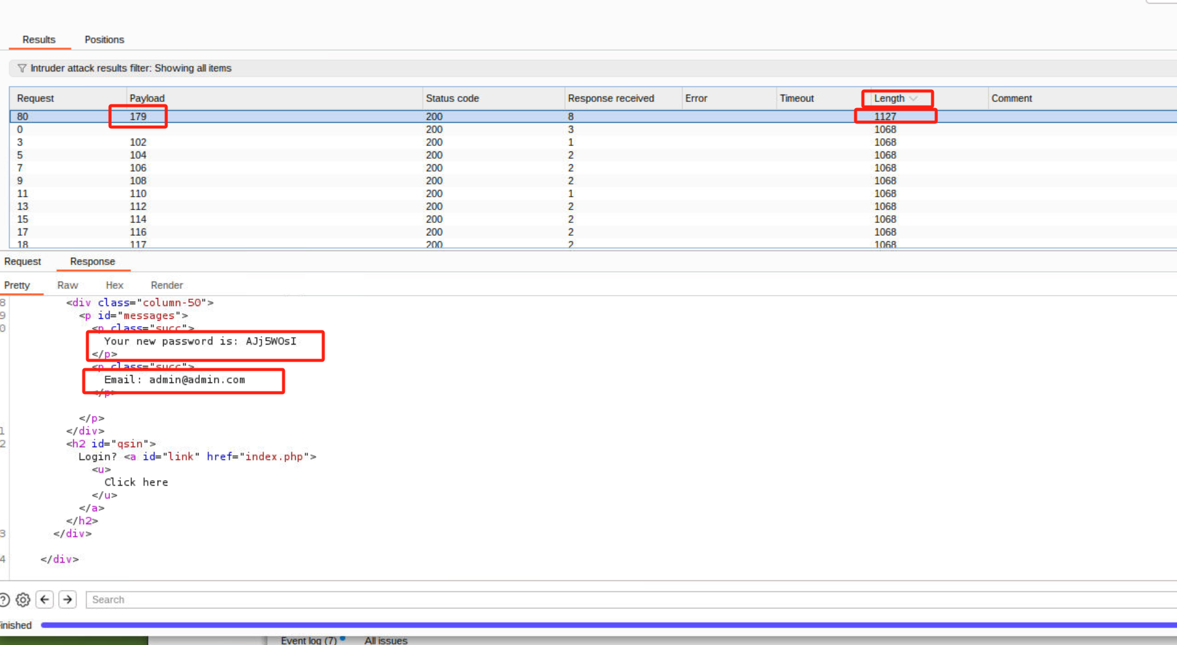Go to previous search match arrow

click(x=45, y=600)
